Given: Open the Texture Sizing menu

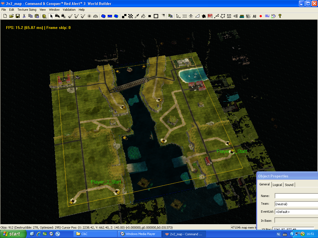Looking at the screenshot, I should (x=27, y=10).
